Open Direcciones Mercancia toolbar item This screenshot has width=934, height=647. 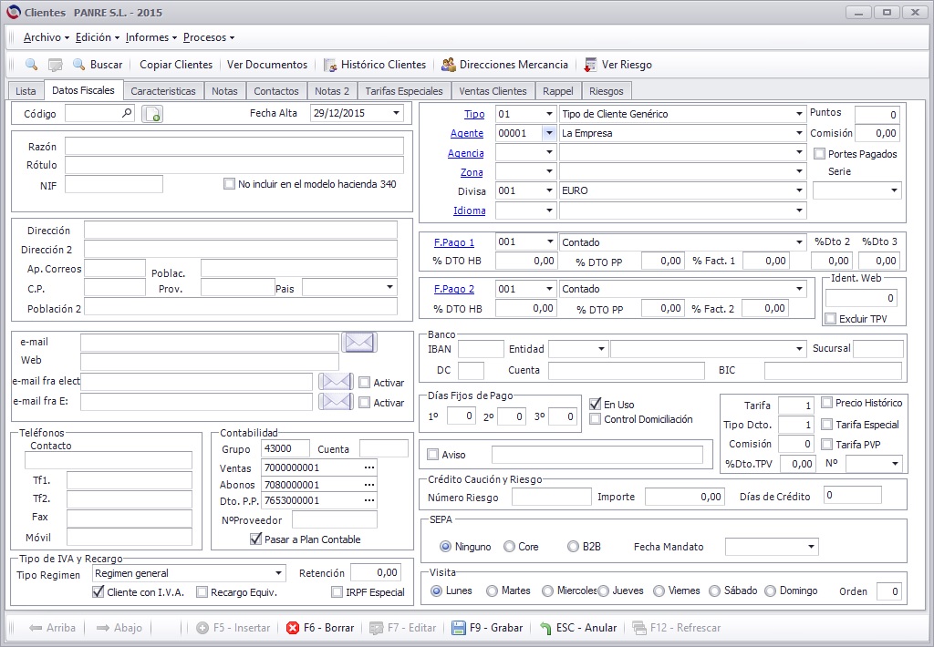[x=504, y=65]
